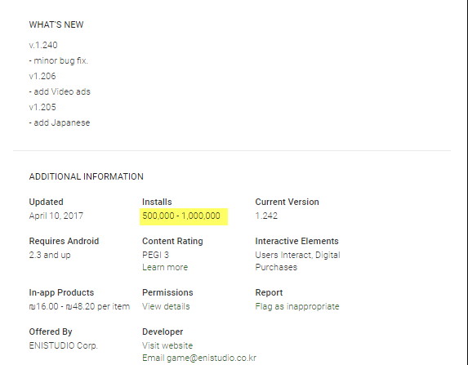Click the in-app products price range

79,306
